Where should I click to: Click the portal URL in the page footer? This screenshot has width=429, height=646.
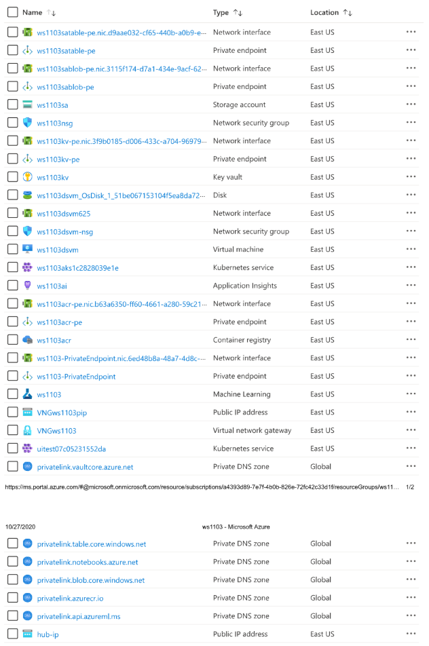[202, 487]
